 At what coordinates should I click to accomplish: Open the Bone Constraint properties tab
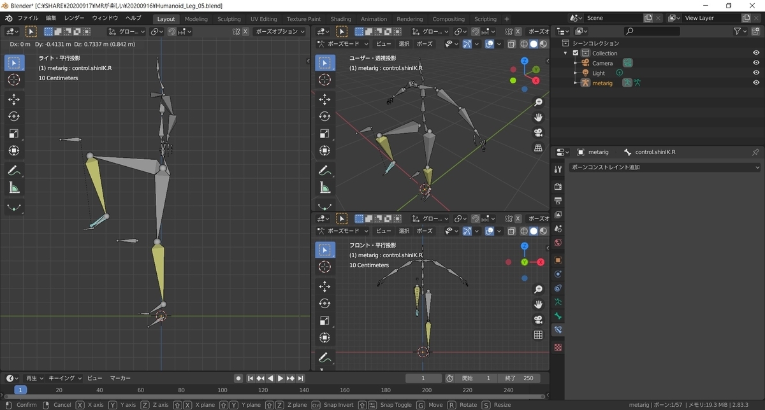[x=558, y=330]
